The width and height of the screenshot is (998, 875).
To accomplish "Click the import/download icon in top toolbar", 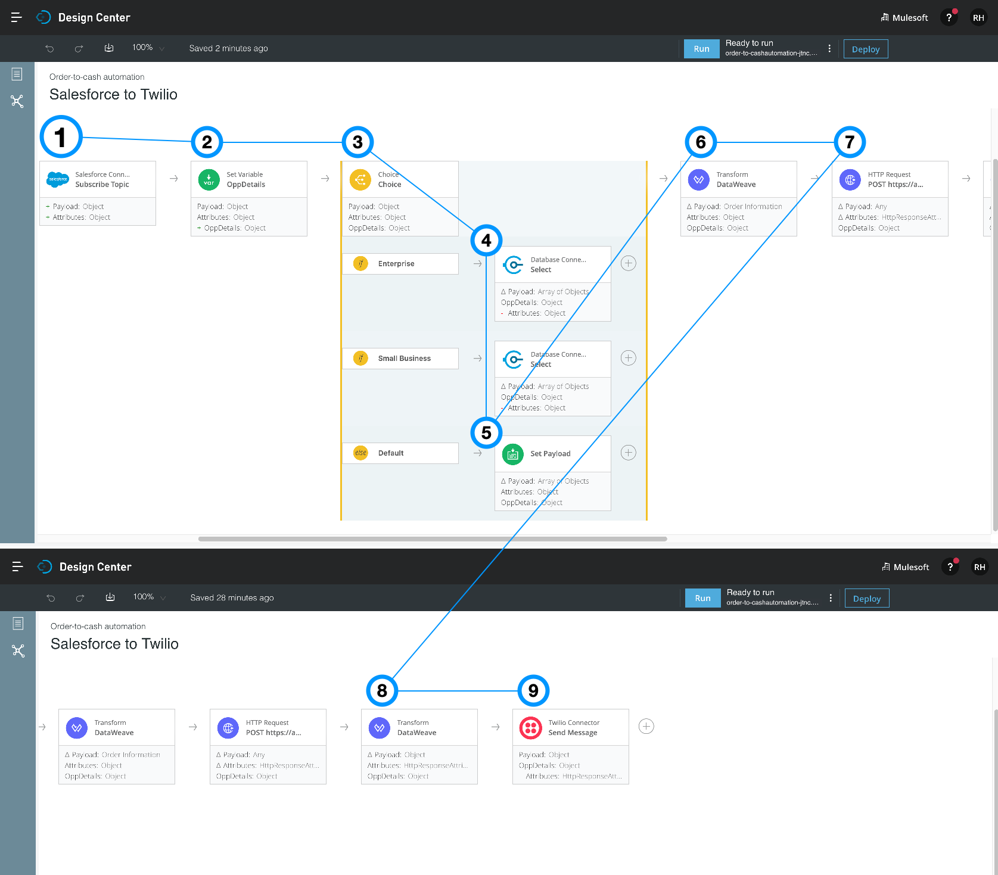I will click(109, 48).
